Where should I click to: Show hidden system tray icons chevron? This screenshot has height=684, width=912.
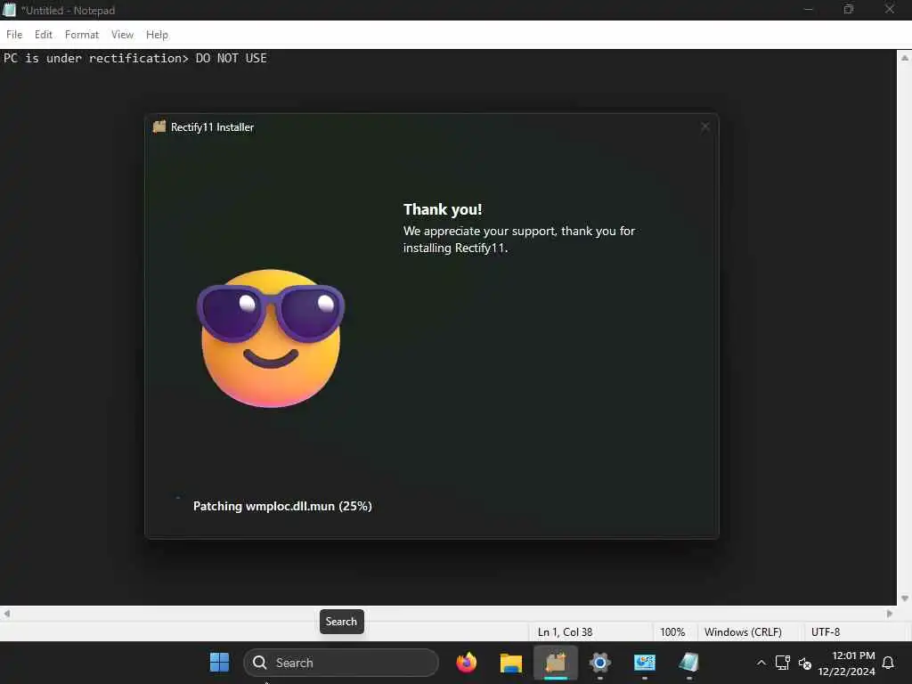[761, 663]
